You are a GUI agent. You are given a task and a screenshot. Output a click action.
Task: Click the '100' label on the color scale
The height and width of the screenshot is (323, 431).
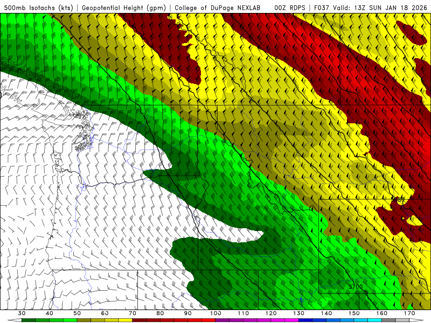pos(215,313)
